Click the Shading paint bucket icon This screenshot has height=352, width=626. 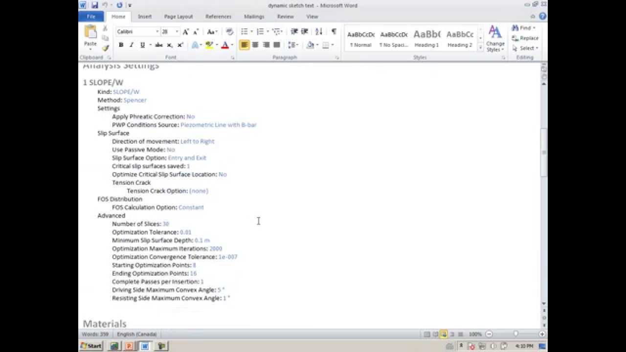(310, 45)
